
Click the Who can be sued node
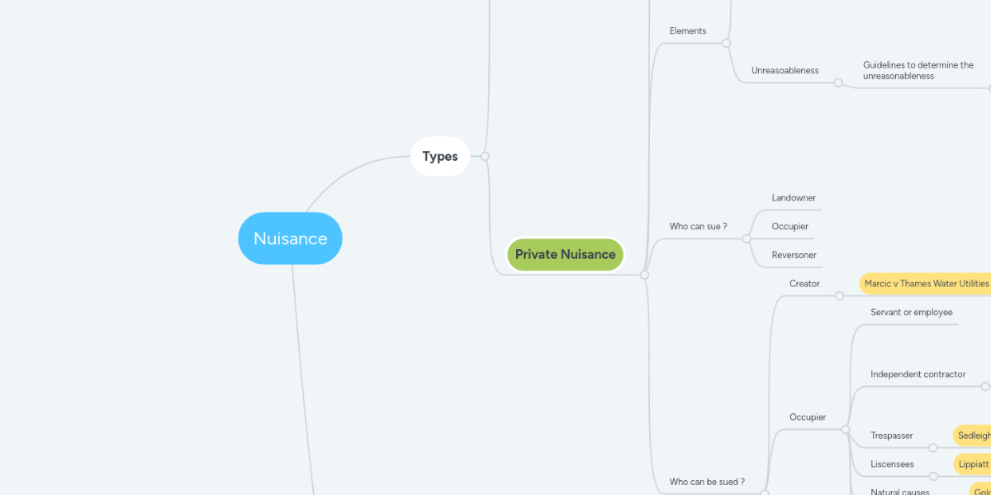click(708, 481)
